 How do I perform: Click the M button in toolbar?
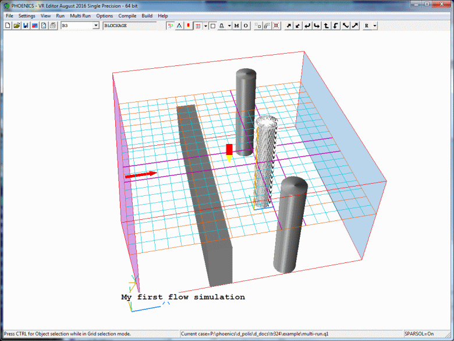(x=237, y=26)
